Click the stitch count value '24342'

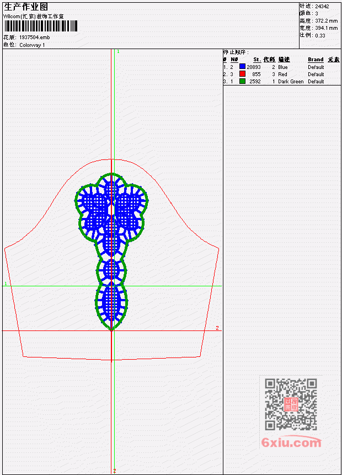[x=322, y=7]
